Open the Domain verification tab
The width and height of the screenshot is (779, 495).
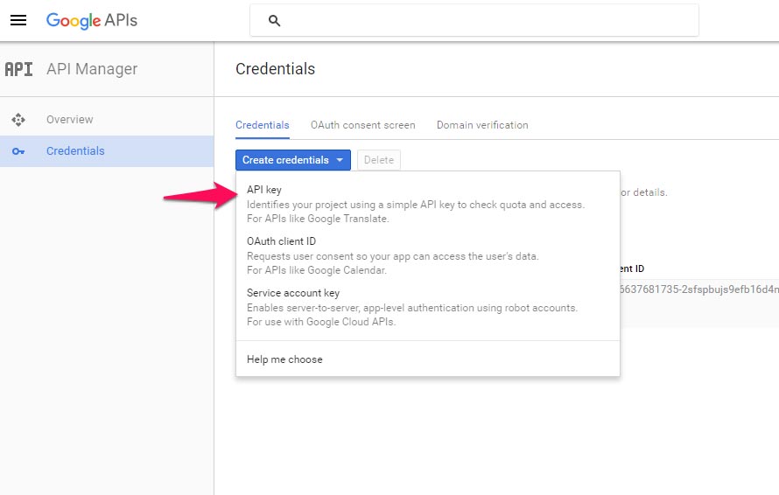point(482,125)
